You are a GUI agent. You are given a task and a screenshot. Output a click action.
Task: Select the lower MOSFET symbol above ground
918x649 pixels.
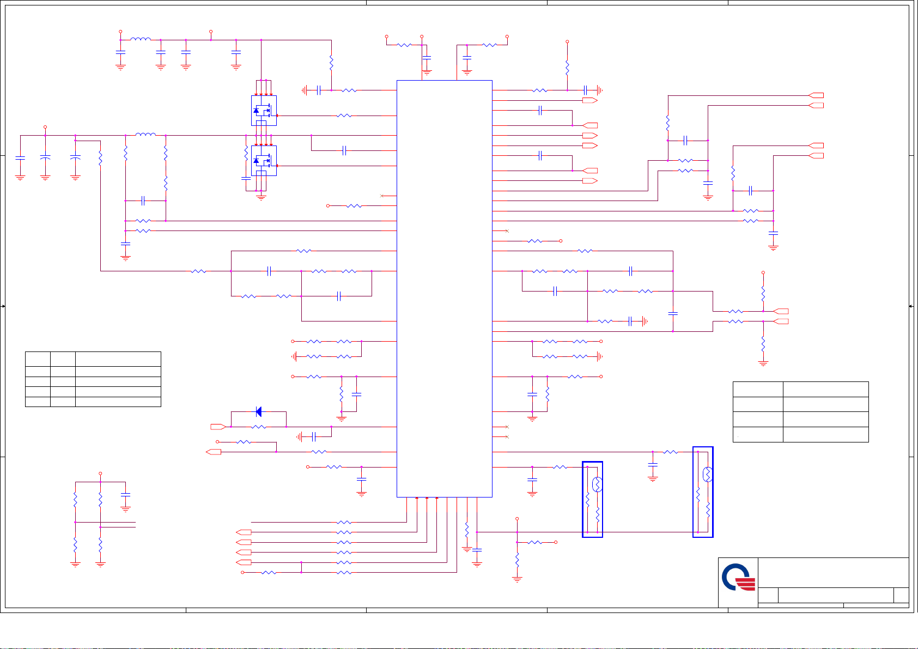pyautogui.click(x=264, y=161)
